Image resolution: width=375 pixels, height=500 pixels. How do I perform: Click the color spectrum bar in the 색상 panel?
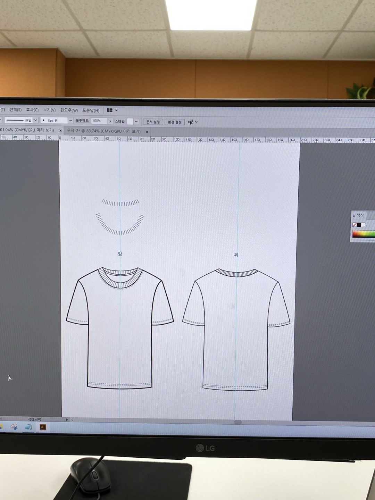click(x=363, y=234)
